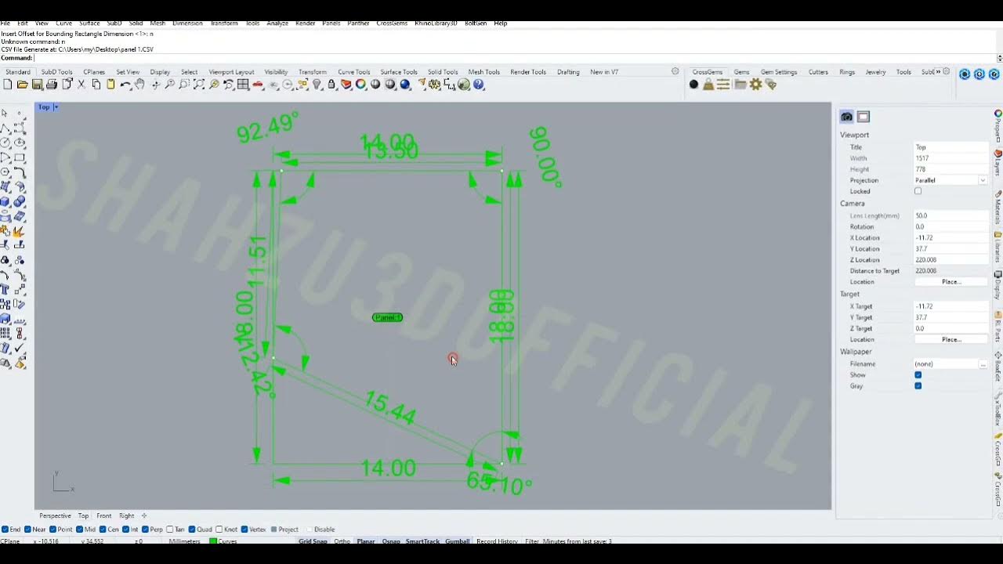Viewport: 1003px width, 564px height.
Task: Click the rectangle icon beside the camera icon
Action: point(864,117)
